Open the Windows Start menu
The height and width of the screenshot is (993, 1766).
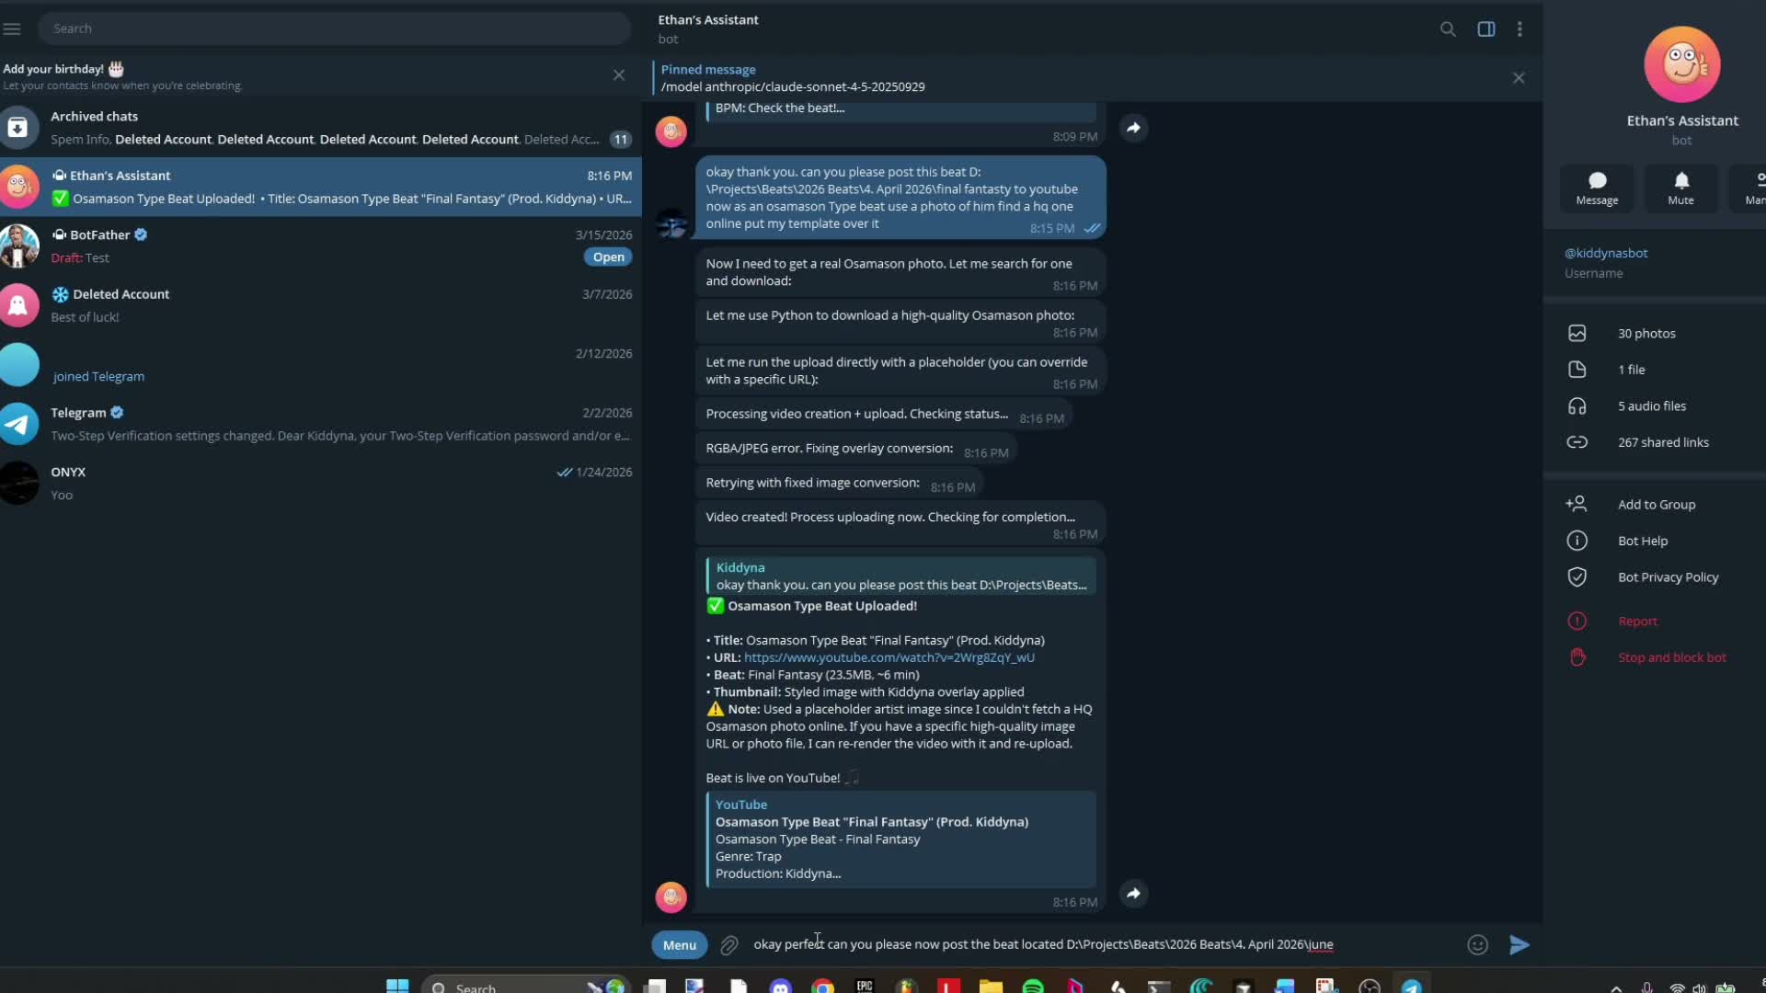pyautogui.click(x=397, y=987)
